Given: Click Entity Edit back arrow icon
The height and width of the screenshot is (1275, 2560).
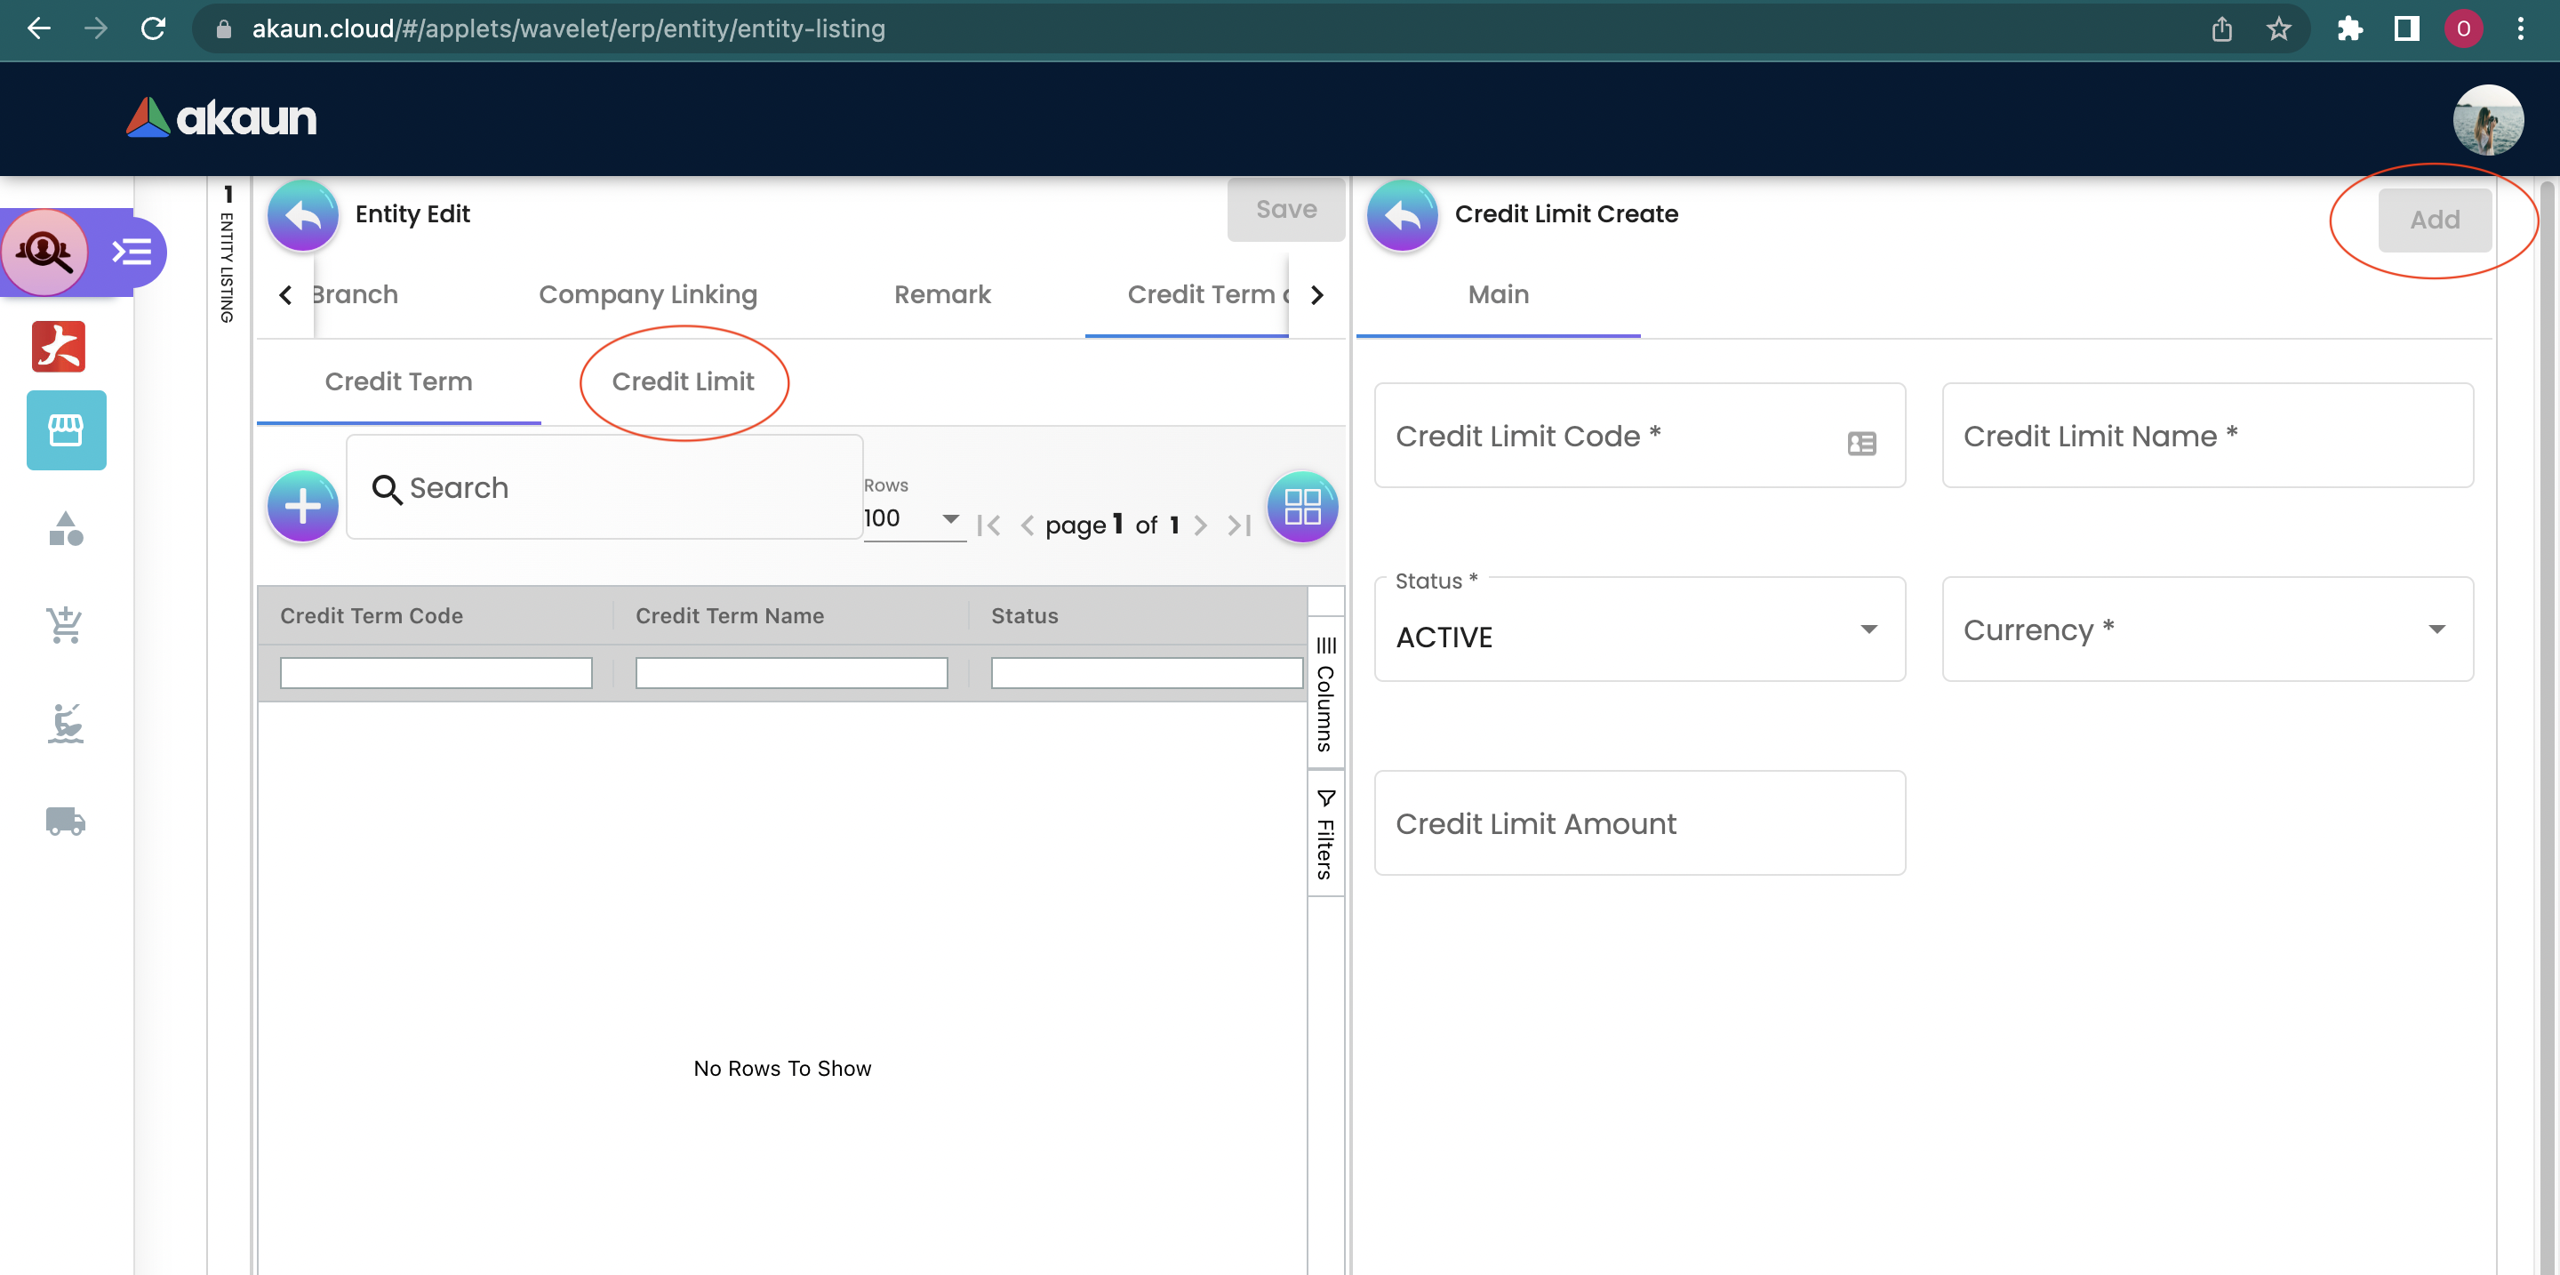Looking at the screenshot, I should 302,214.
